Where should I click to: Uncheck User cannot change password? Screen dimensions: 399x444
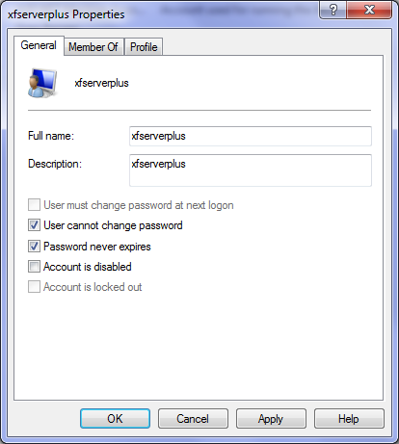coord(34,225)
